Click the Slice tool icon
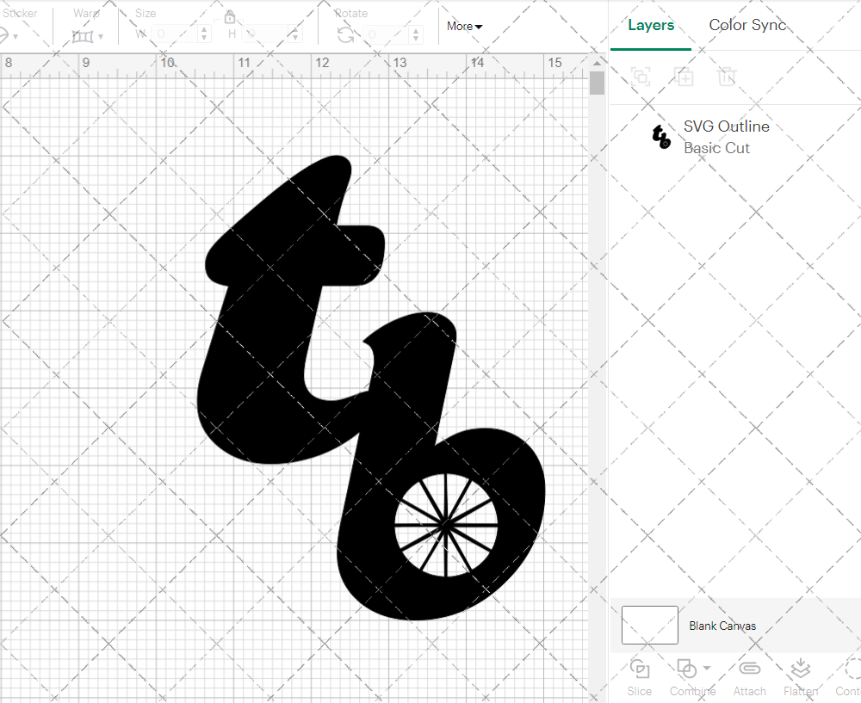This screenshot has height=703, width=861. point(640,669)
